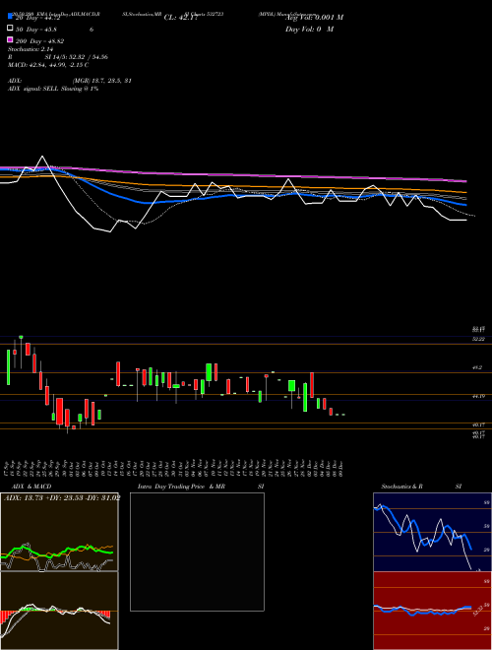Click the 'Intra Day Trading Price & MR' title
The width and height of the screenshot is (492, 650).
pyautogui.click(x=181, y=487)
